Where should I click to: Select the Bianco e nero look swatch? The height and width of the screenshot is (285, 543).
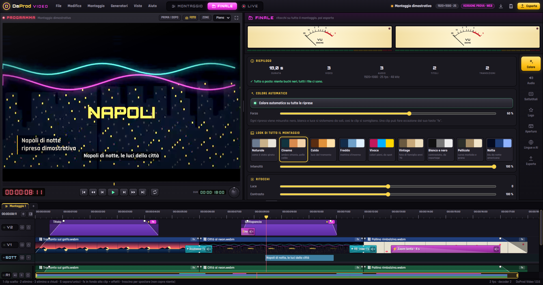[x=440, y=149]
